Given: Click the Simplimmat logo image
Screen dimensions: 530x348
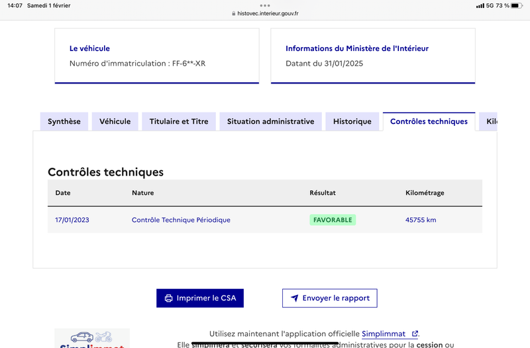Looking at the screenshot, I should 92,338.
